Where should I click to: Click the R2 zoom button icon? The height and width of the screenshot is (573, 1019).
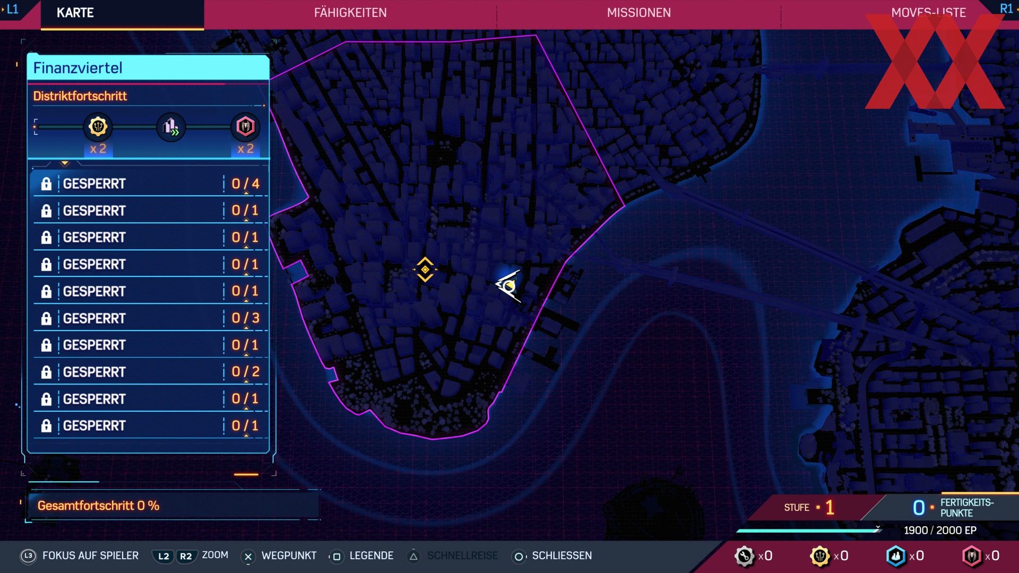coord(186,556)
